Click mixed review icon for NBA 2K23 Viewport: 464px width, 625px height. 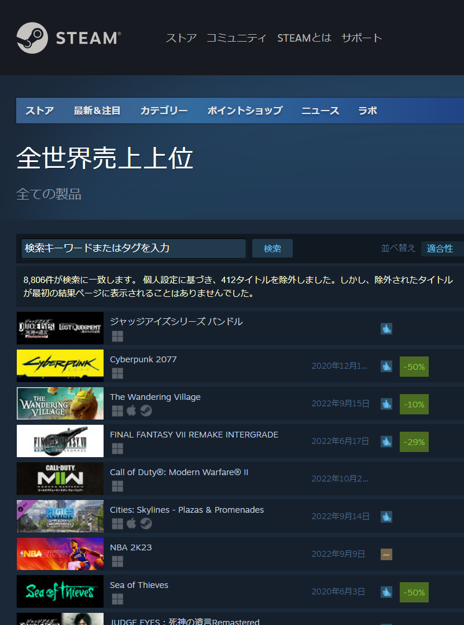(x=386, y=554)
